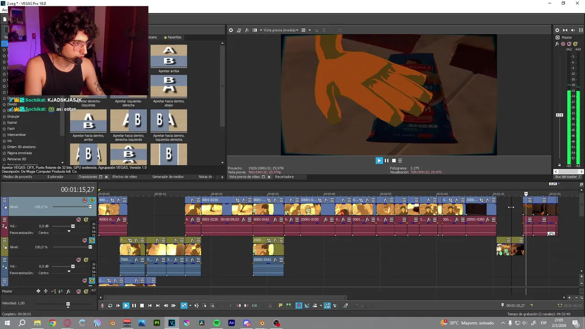
Task: Switch to Recortadora tab
Action: coord(284,177)
